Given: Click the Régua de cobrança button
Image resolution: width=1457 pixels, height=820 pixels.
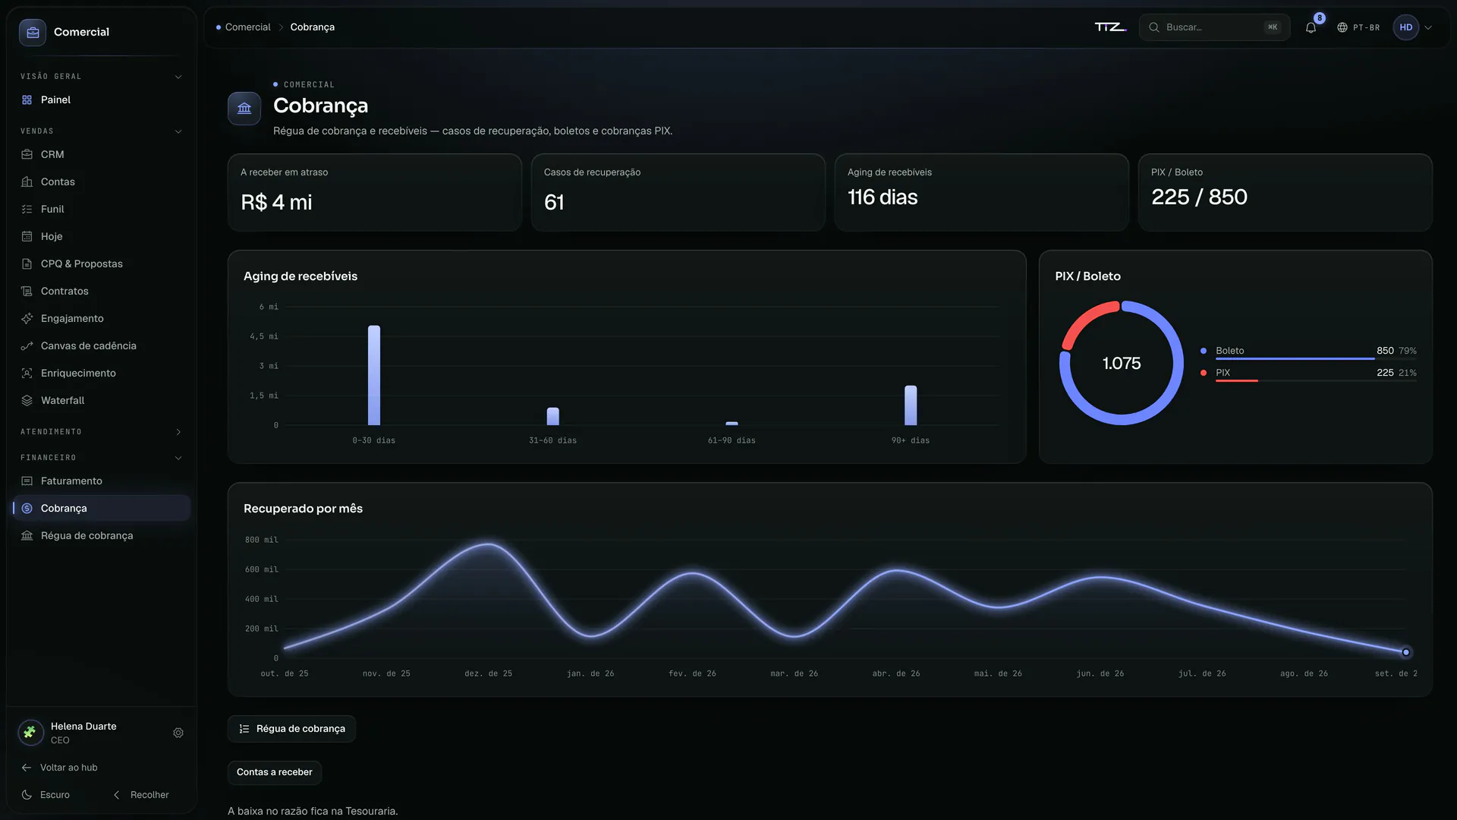Looking at the screenshot, I should click(x=291, y=729).
